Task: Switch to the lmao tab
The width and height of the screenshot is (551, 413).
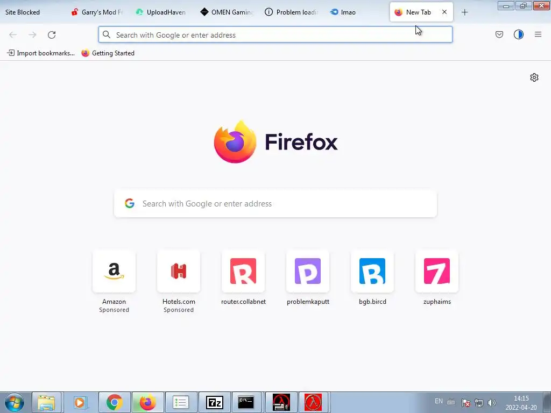Action: coord(355,12)
